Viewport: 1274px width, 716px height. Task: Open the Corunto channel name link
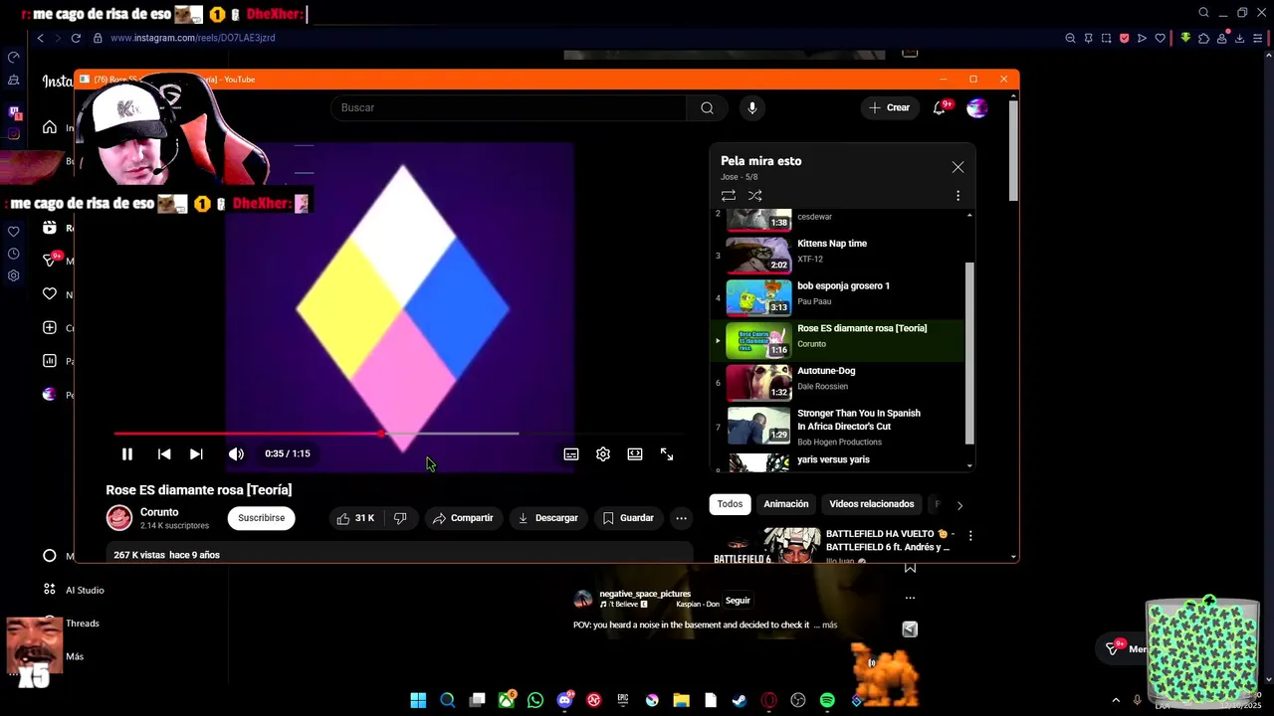coord(159,512)
